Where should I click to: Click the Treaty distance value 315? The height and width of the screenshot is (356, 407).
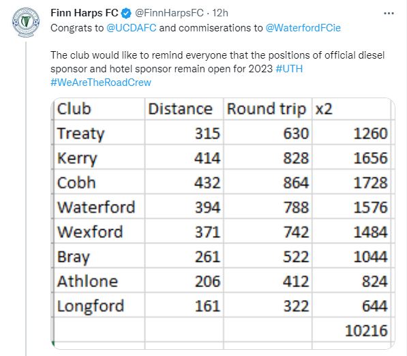tap(207, 134)
